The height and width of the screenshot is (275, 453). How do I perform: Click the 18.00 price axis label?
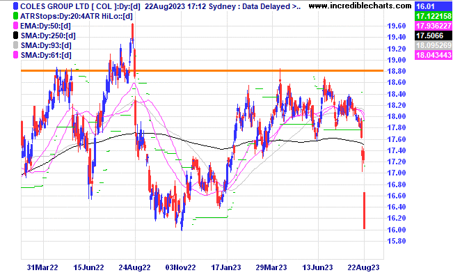(397, 116)
